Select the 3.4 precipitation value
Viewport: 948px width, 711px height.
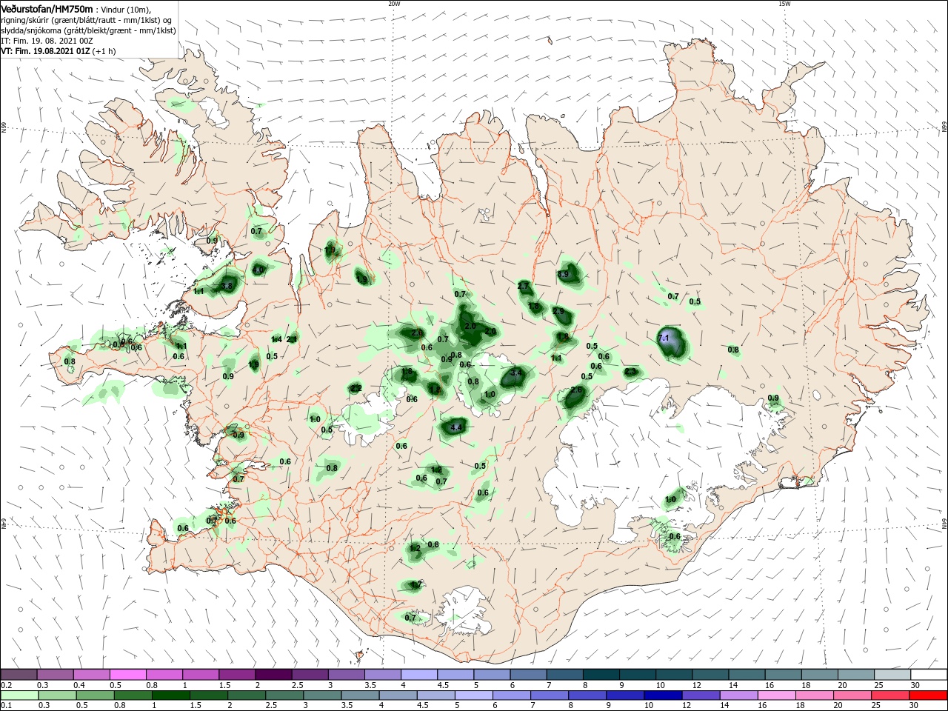pyautogui.click(x=516, y=373)
